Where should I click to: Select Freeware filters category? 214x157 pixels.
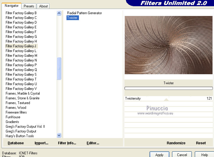coord(16,112)
